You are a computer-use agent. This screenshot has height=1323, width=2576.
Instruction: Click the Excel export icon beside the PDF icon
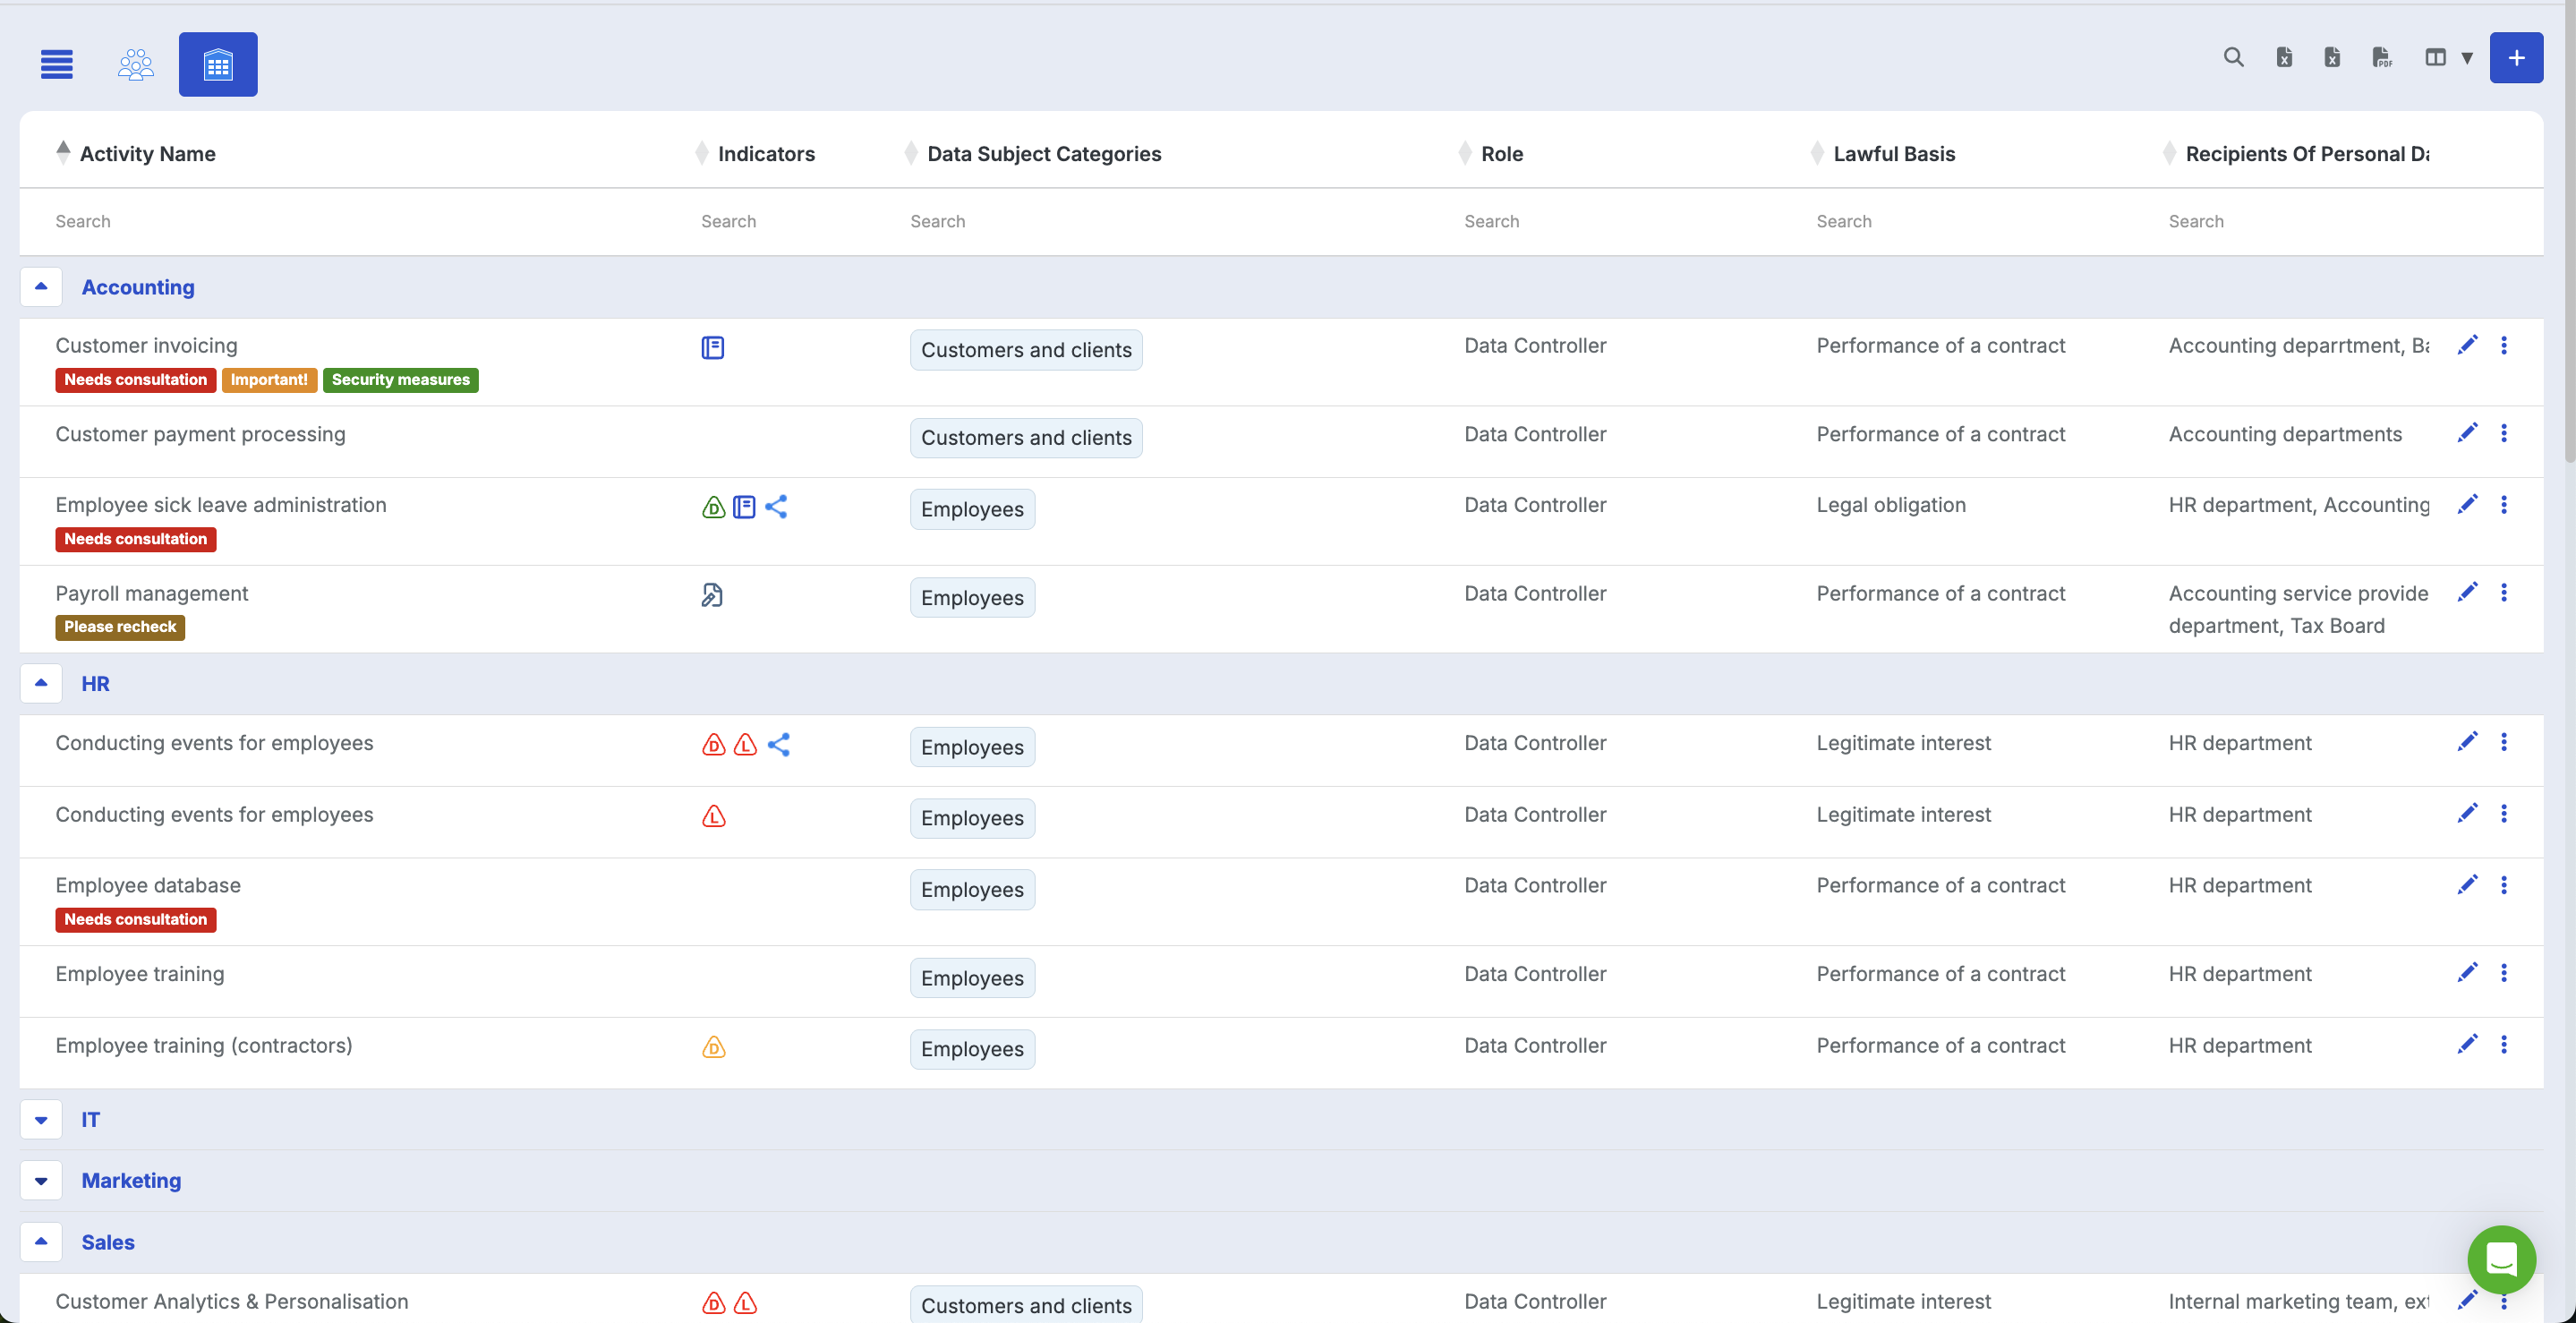tap(2332, 57)
